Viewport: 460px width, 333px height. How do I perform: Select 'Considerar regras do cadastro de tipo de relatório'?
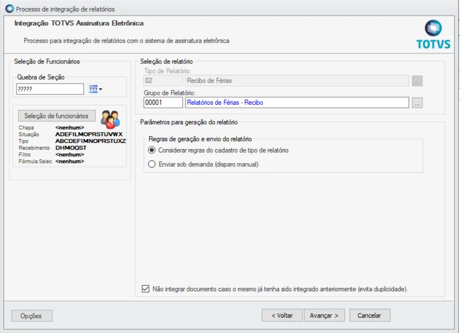click(x=152, y=150)
